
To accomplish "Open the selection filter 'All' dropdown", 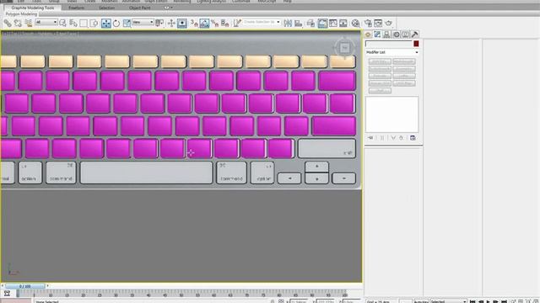I will [46, 23].
